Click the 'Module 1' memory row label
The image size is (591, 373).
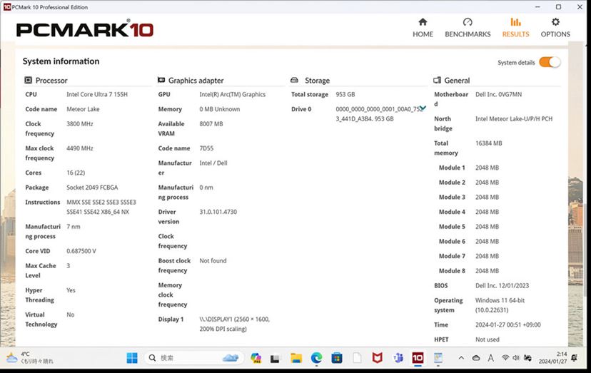click(x=452, y=168)
